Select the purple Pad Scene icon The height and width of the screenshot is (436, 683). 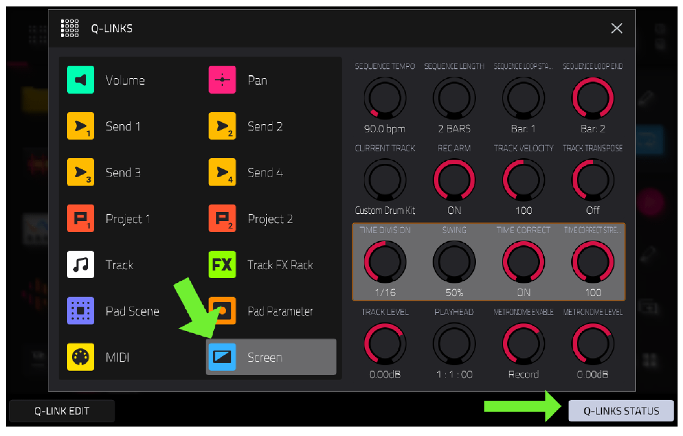tap(81, 311)
